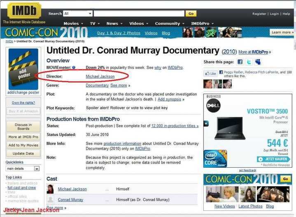This screenshot has height=217, width=296.
Task: Click the Register link
Action: (259, 14)
